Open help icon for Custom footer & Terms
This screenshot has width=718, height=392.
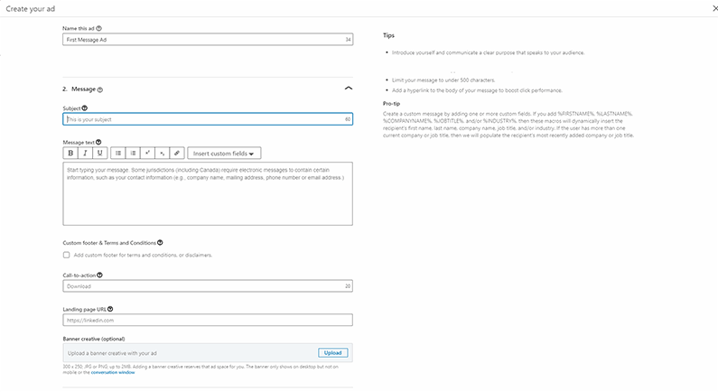click(160, 243)
